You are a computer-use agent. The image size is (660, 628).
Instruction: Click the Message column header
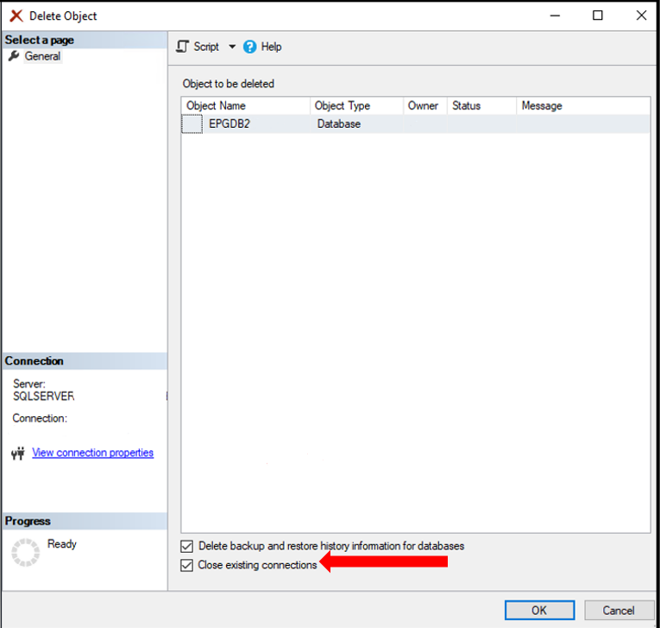pyautogui.click(x=583, y=105)
